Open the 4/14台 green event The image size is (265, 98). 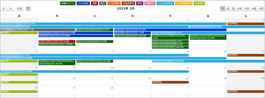tap(57, 62)
